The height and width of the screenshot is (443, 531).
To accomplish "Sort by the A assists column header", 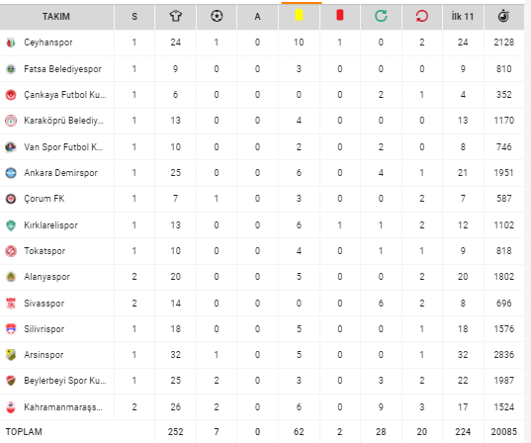I will (257, 17).
